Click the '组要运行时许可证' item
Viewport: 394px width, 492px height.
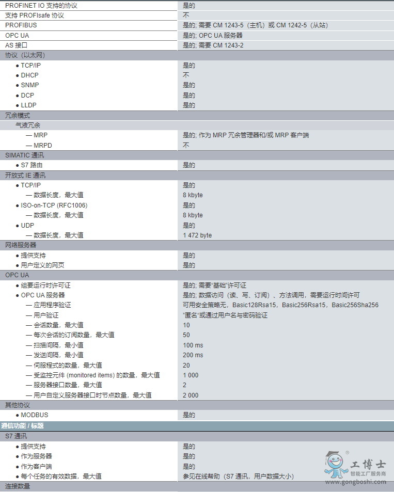point(43,285)
